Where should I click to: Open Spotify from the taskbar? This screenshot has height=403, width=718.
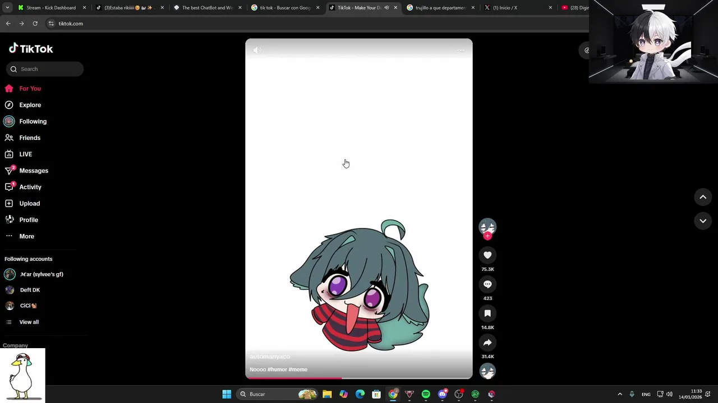pos(426,394)
